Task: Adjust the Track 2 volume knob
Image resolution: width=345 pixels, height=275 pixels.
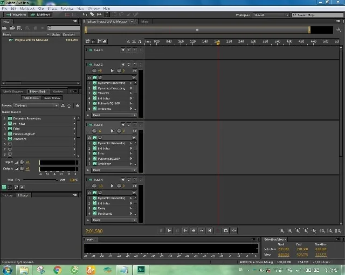Action: 94,70
